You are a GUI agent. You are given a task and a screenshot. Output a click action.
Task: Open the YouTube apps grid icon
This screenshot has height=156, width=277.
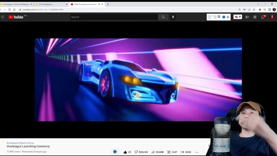pos(255,17)
